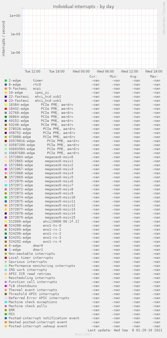Click the graph title Individual interrupts - by day
167x338 pixels.
click(x=83, y=7)
